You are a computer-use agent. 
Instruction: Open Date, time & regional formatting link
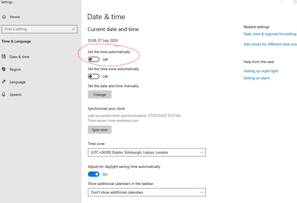coord(270,34)
